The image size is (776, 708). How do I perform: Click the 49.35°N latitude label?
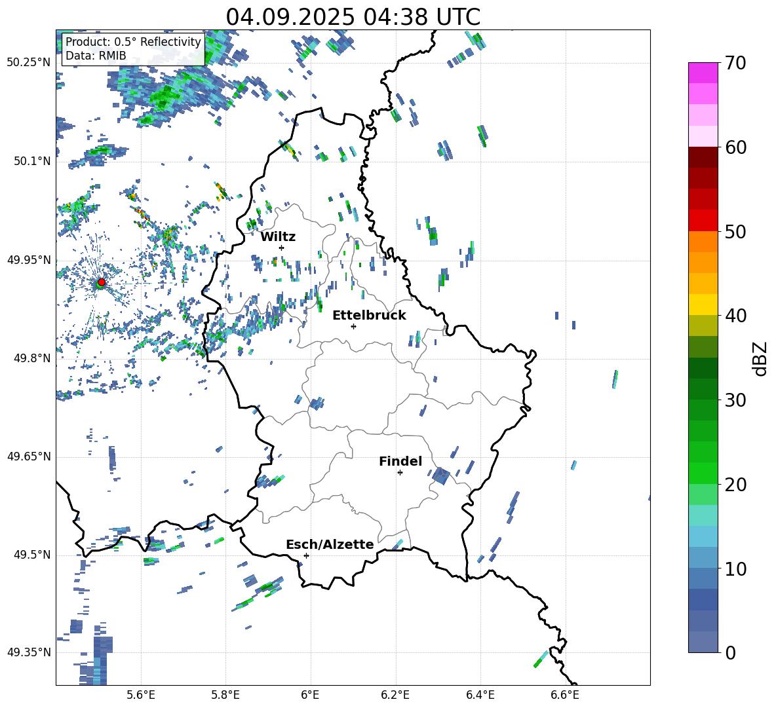tap(29, 652)
